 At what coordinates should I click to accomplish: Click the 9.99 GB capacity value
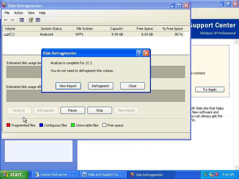[x=117, y=34]
